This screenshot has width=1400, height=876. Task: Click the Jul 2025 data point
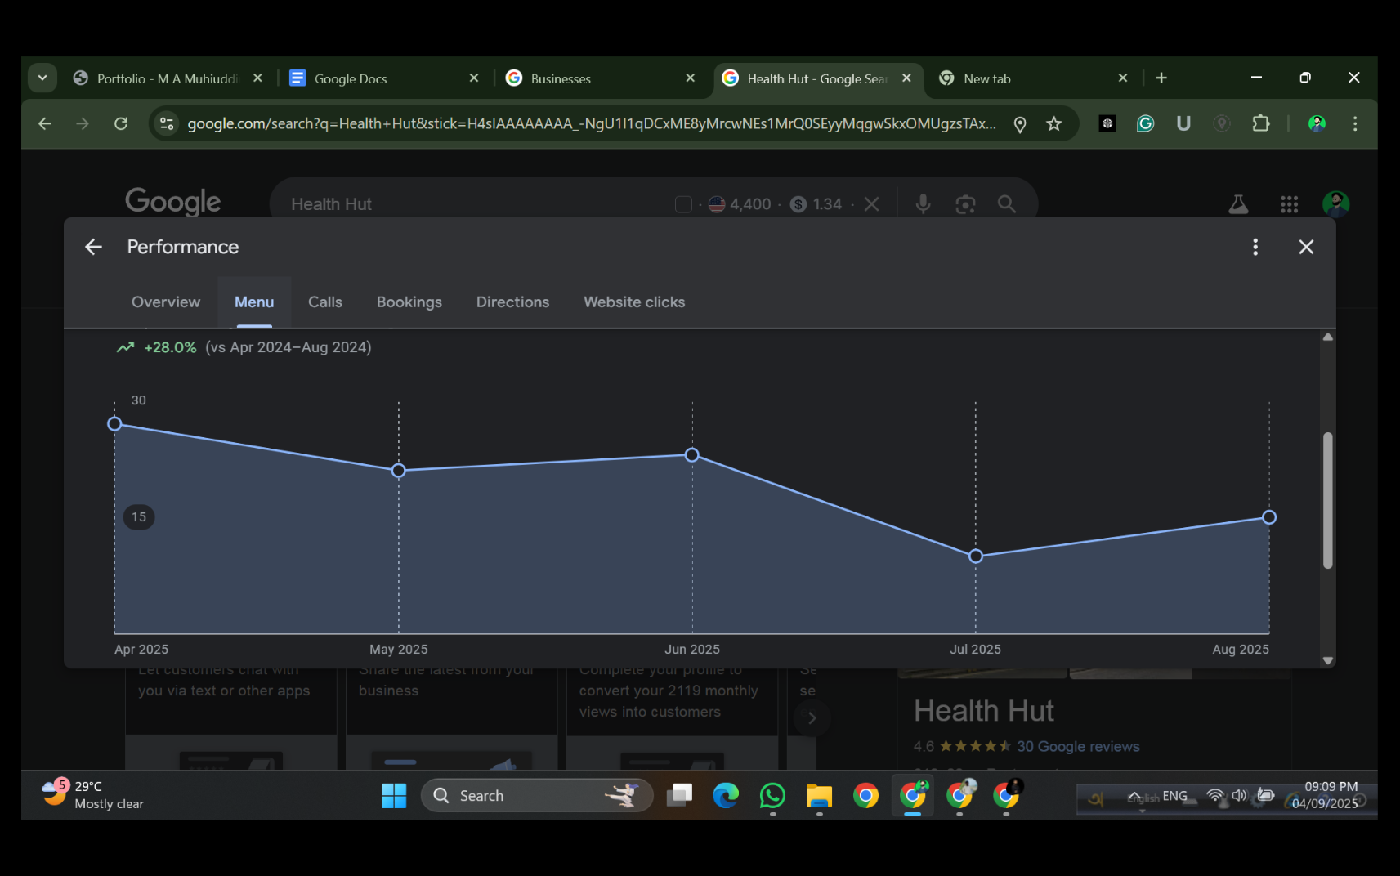tap(975, 556)
